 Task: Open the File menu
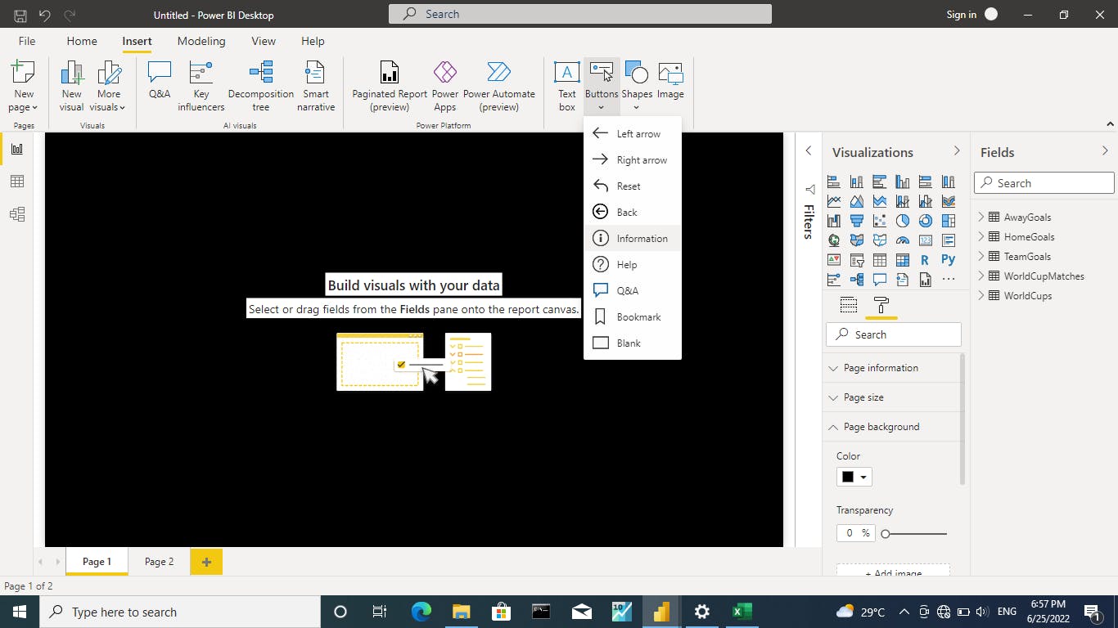(x=27, y=41)
